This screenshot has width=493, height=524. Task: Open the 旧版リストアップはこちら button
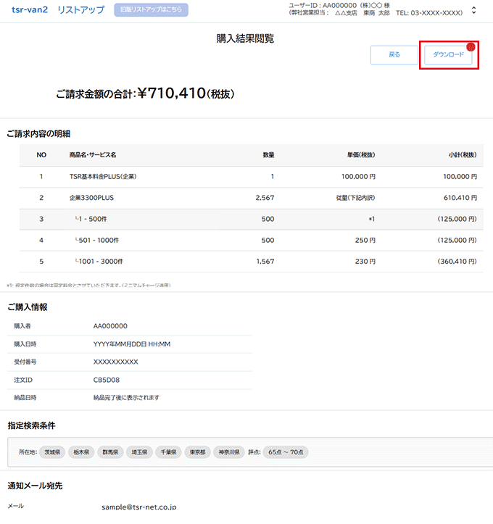tap(151, 10)
